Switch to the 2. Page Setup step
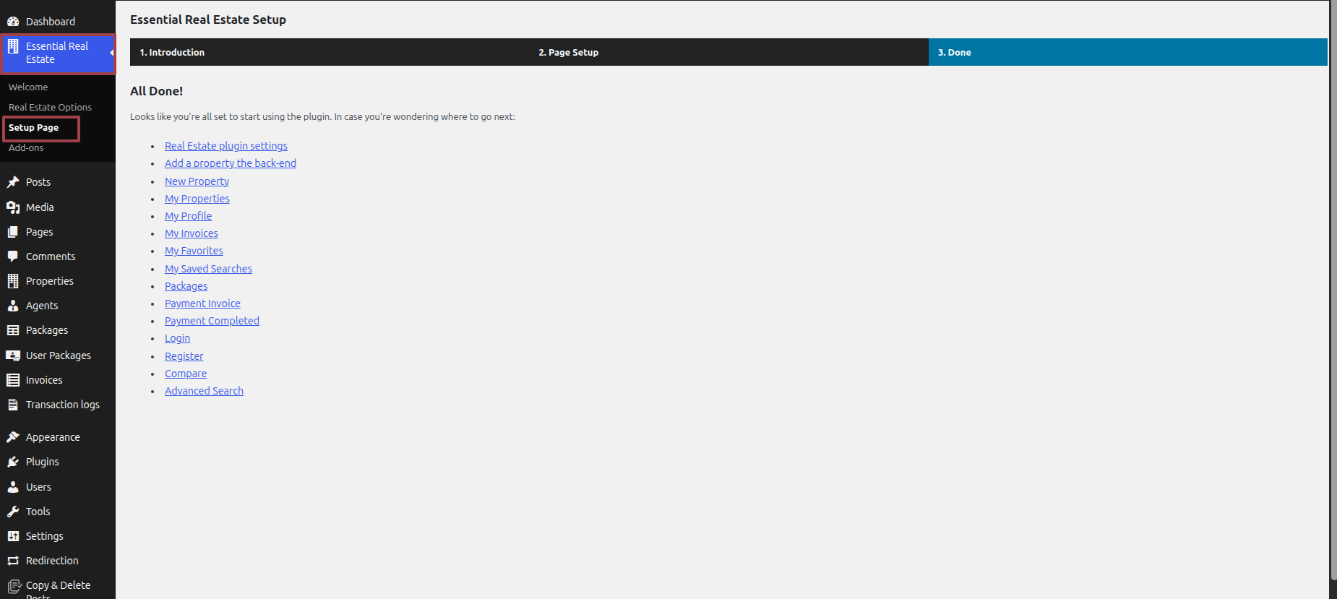Viewport: 1337px width, 599px height. click(x=568, y=53)
